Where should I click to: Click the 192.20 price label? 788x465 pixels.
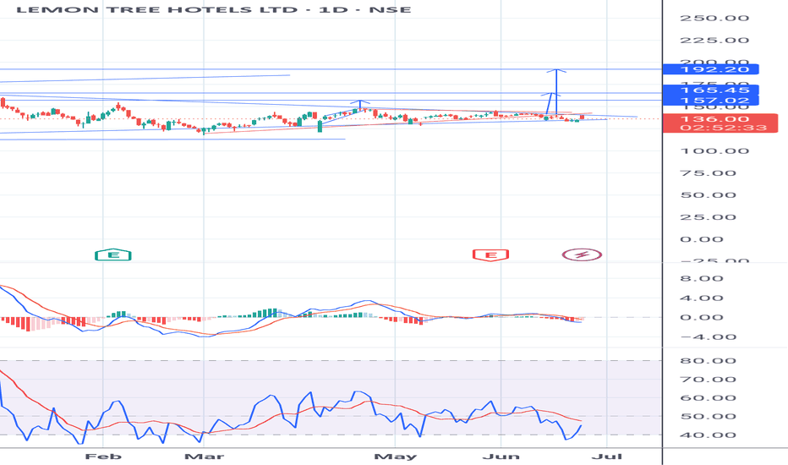click(x=710, y=69)
